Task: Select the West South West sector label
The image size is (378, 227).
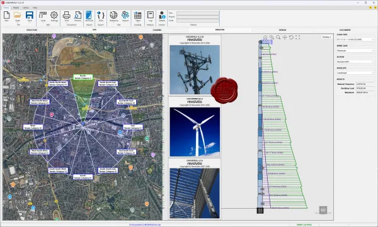Action: pyautogui.click(x=40, y=152)
